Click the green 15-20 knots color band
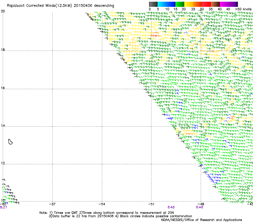The image size is (253, 222). click(180, 4)
